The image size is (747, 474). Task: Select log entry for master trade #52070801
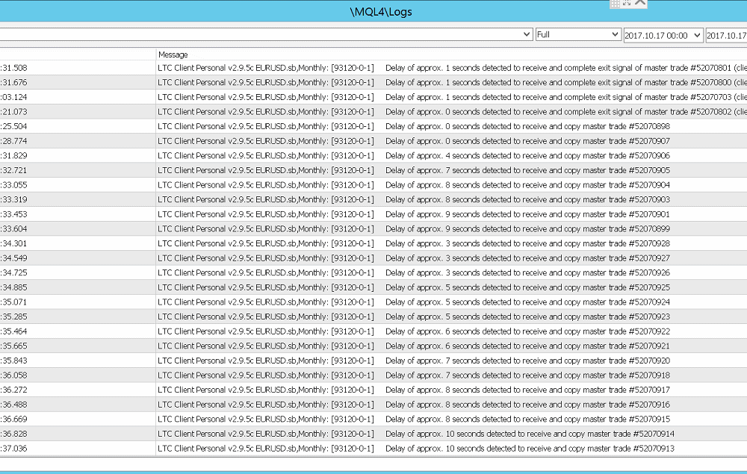(x=373, y=68)
